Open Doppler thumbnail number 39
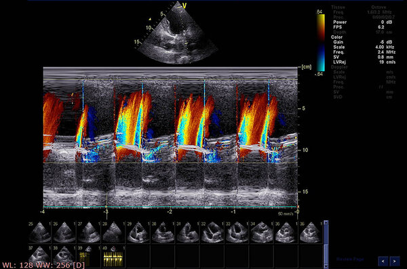The image size is (407, 269). click(x=89, y=256)
